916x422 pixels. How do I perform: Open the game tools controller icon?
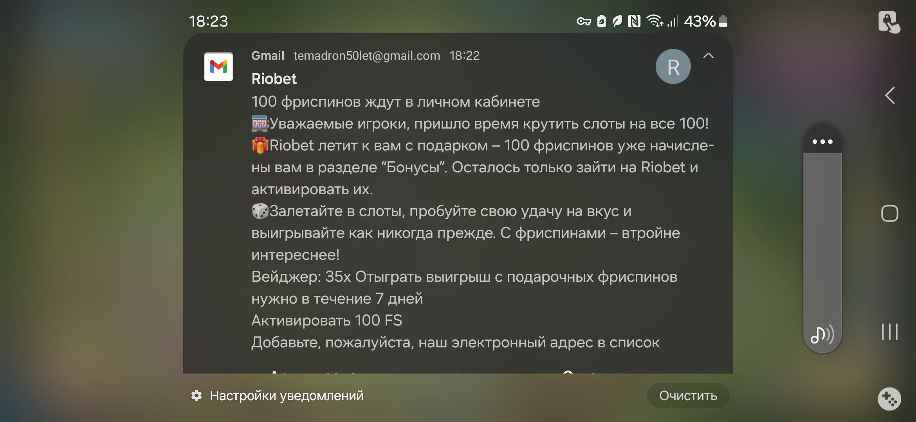click(x=889, y=399)
